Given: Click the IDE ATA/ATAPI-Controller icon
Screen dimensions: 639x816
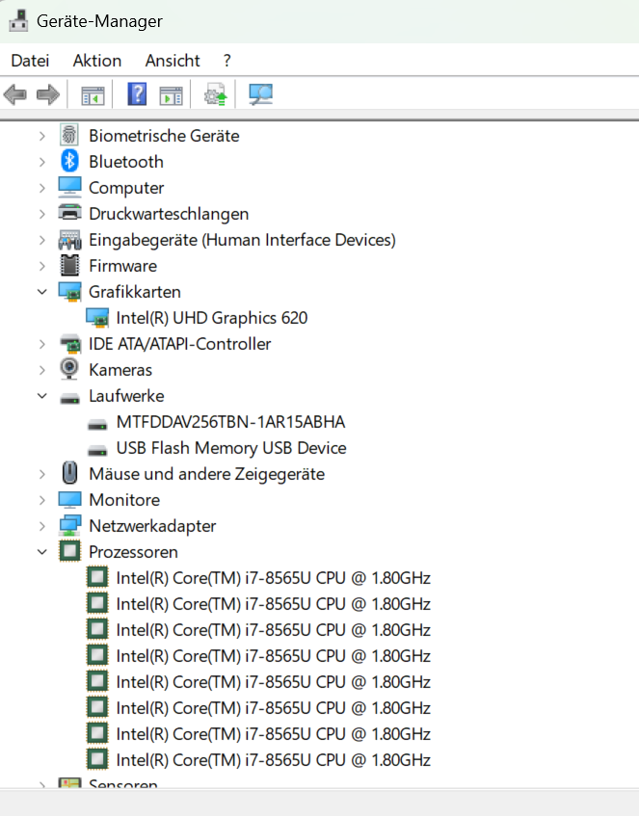Looking at the screenshot, I should pos(69,344).
